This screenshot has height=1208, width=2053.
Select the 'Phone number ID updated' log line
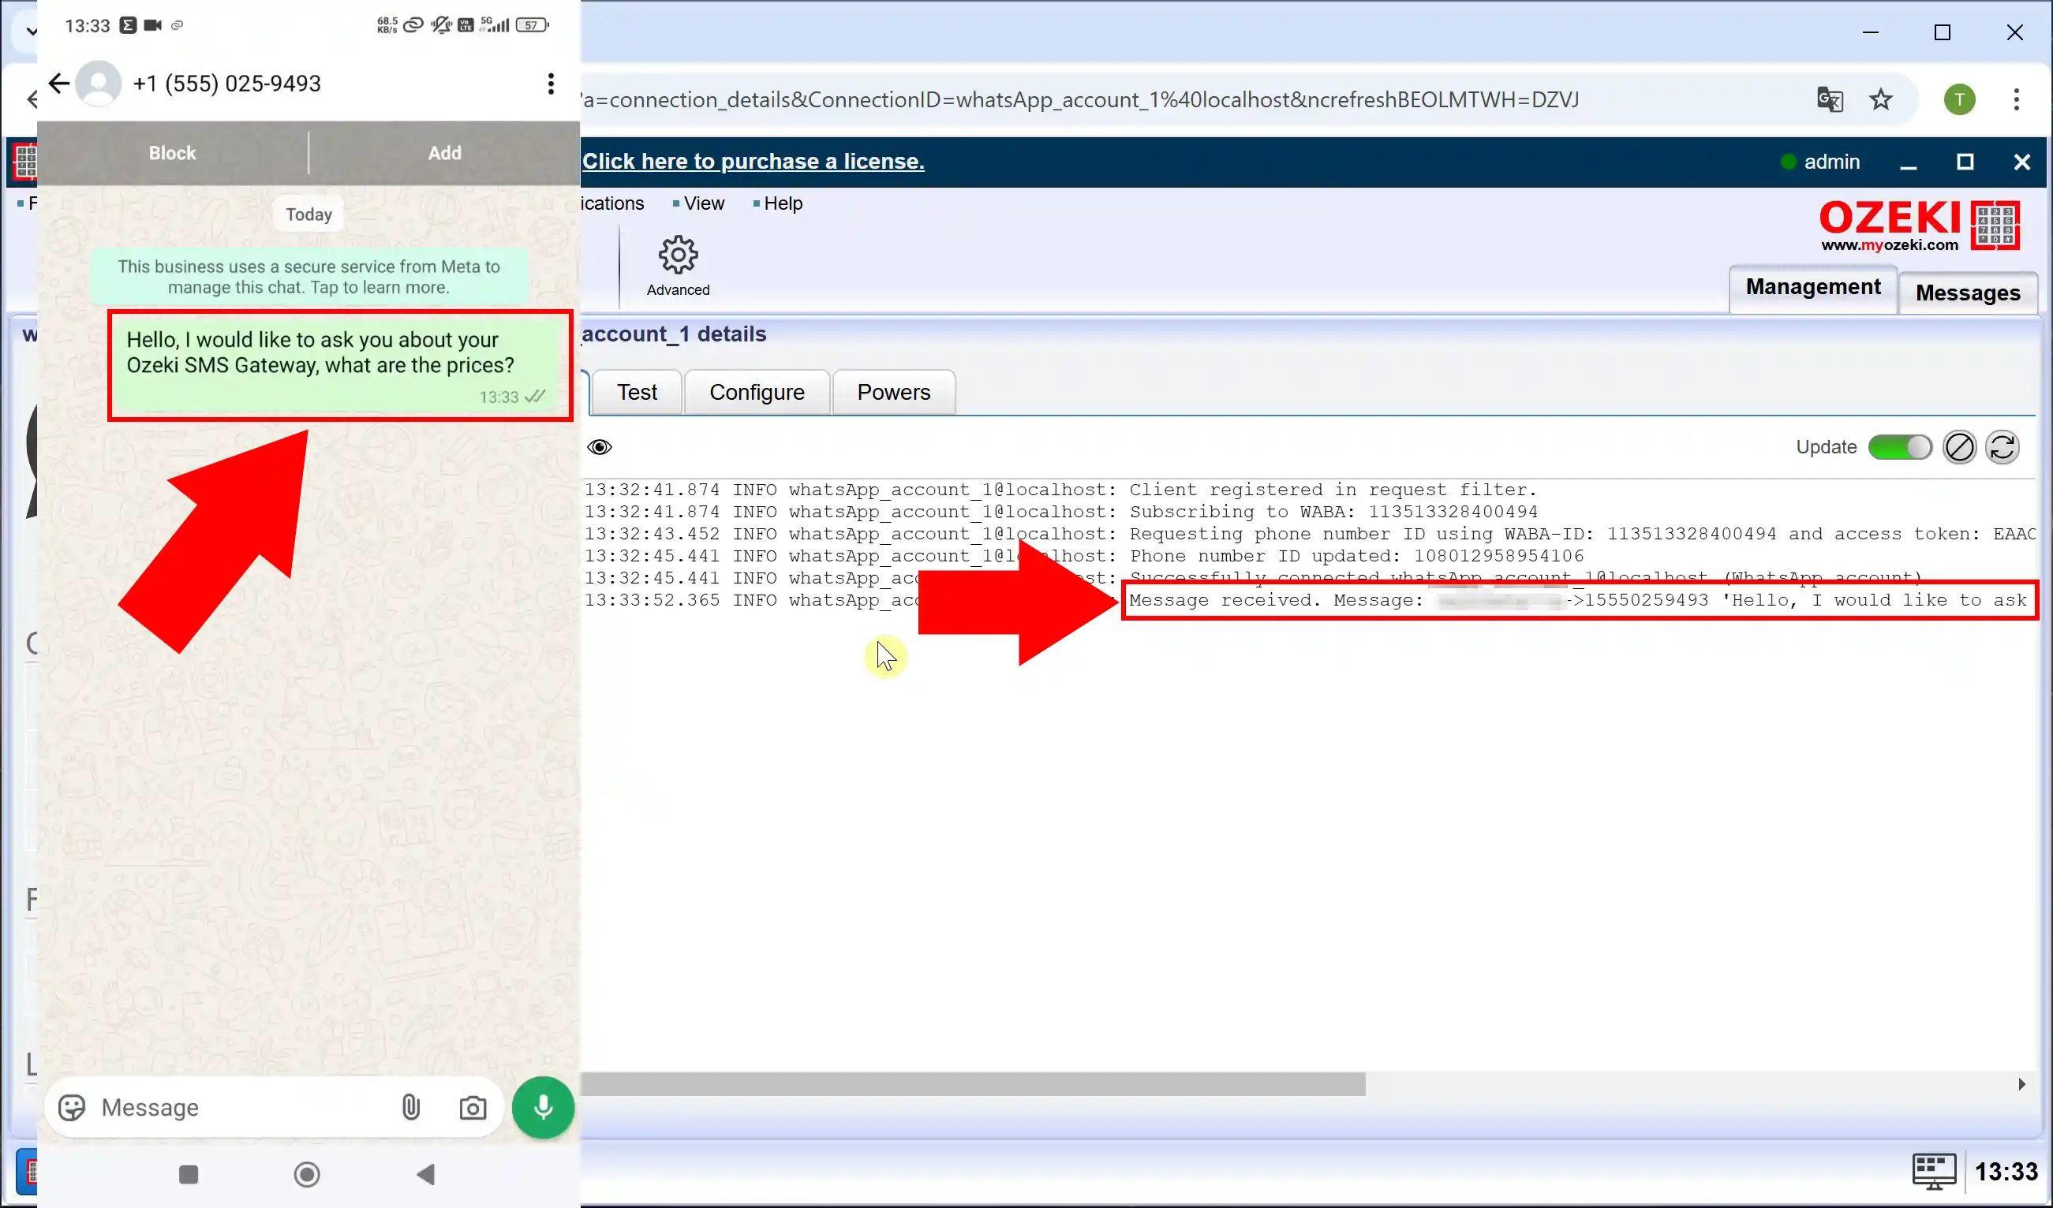tap(1083, 555)
